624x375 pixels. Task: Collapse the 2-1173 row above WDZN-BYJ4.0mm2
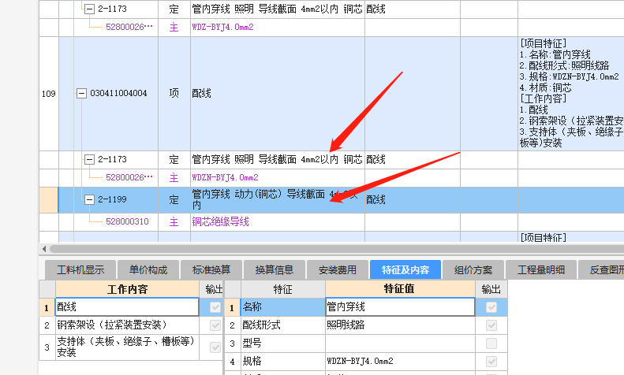90,160
